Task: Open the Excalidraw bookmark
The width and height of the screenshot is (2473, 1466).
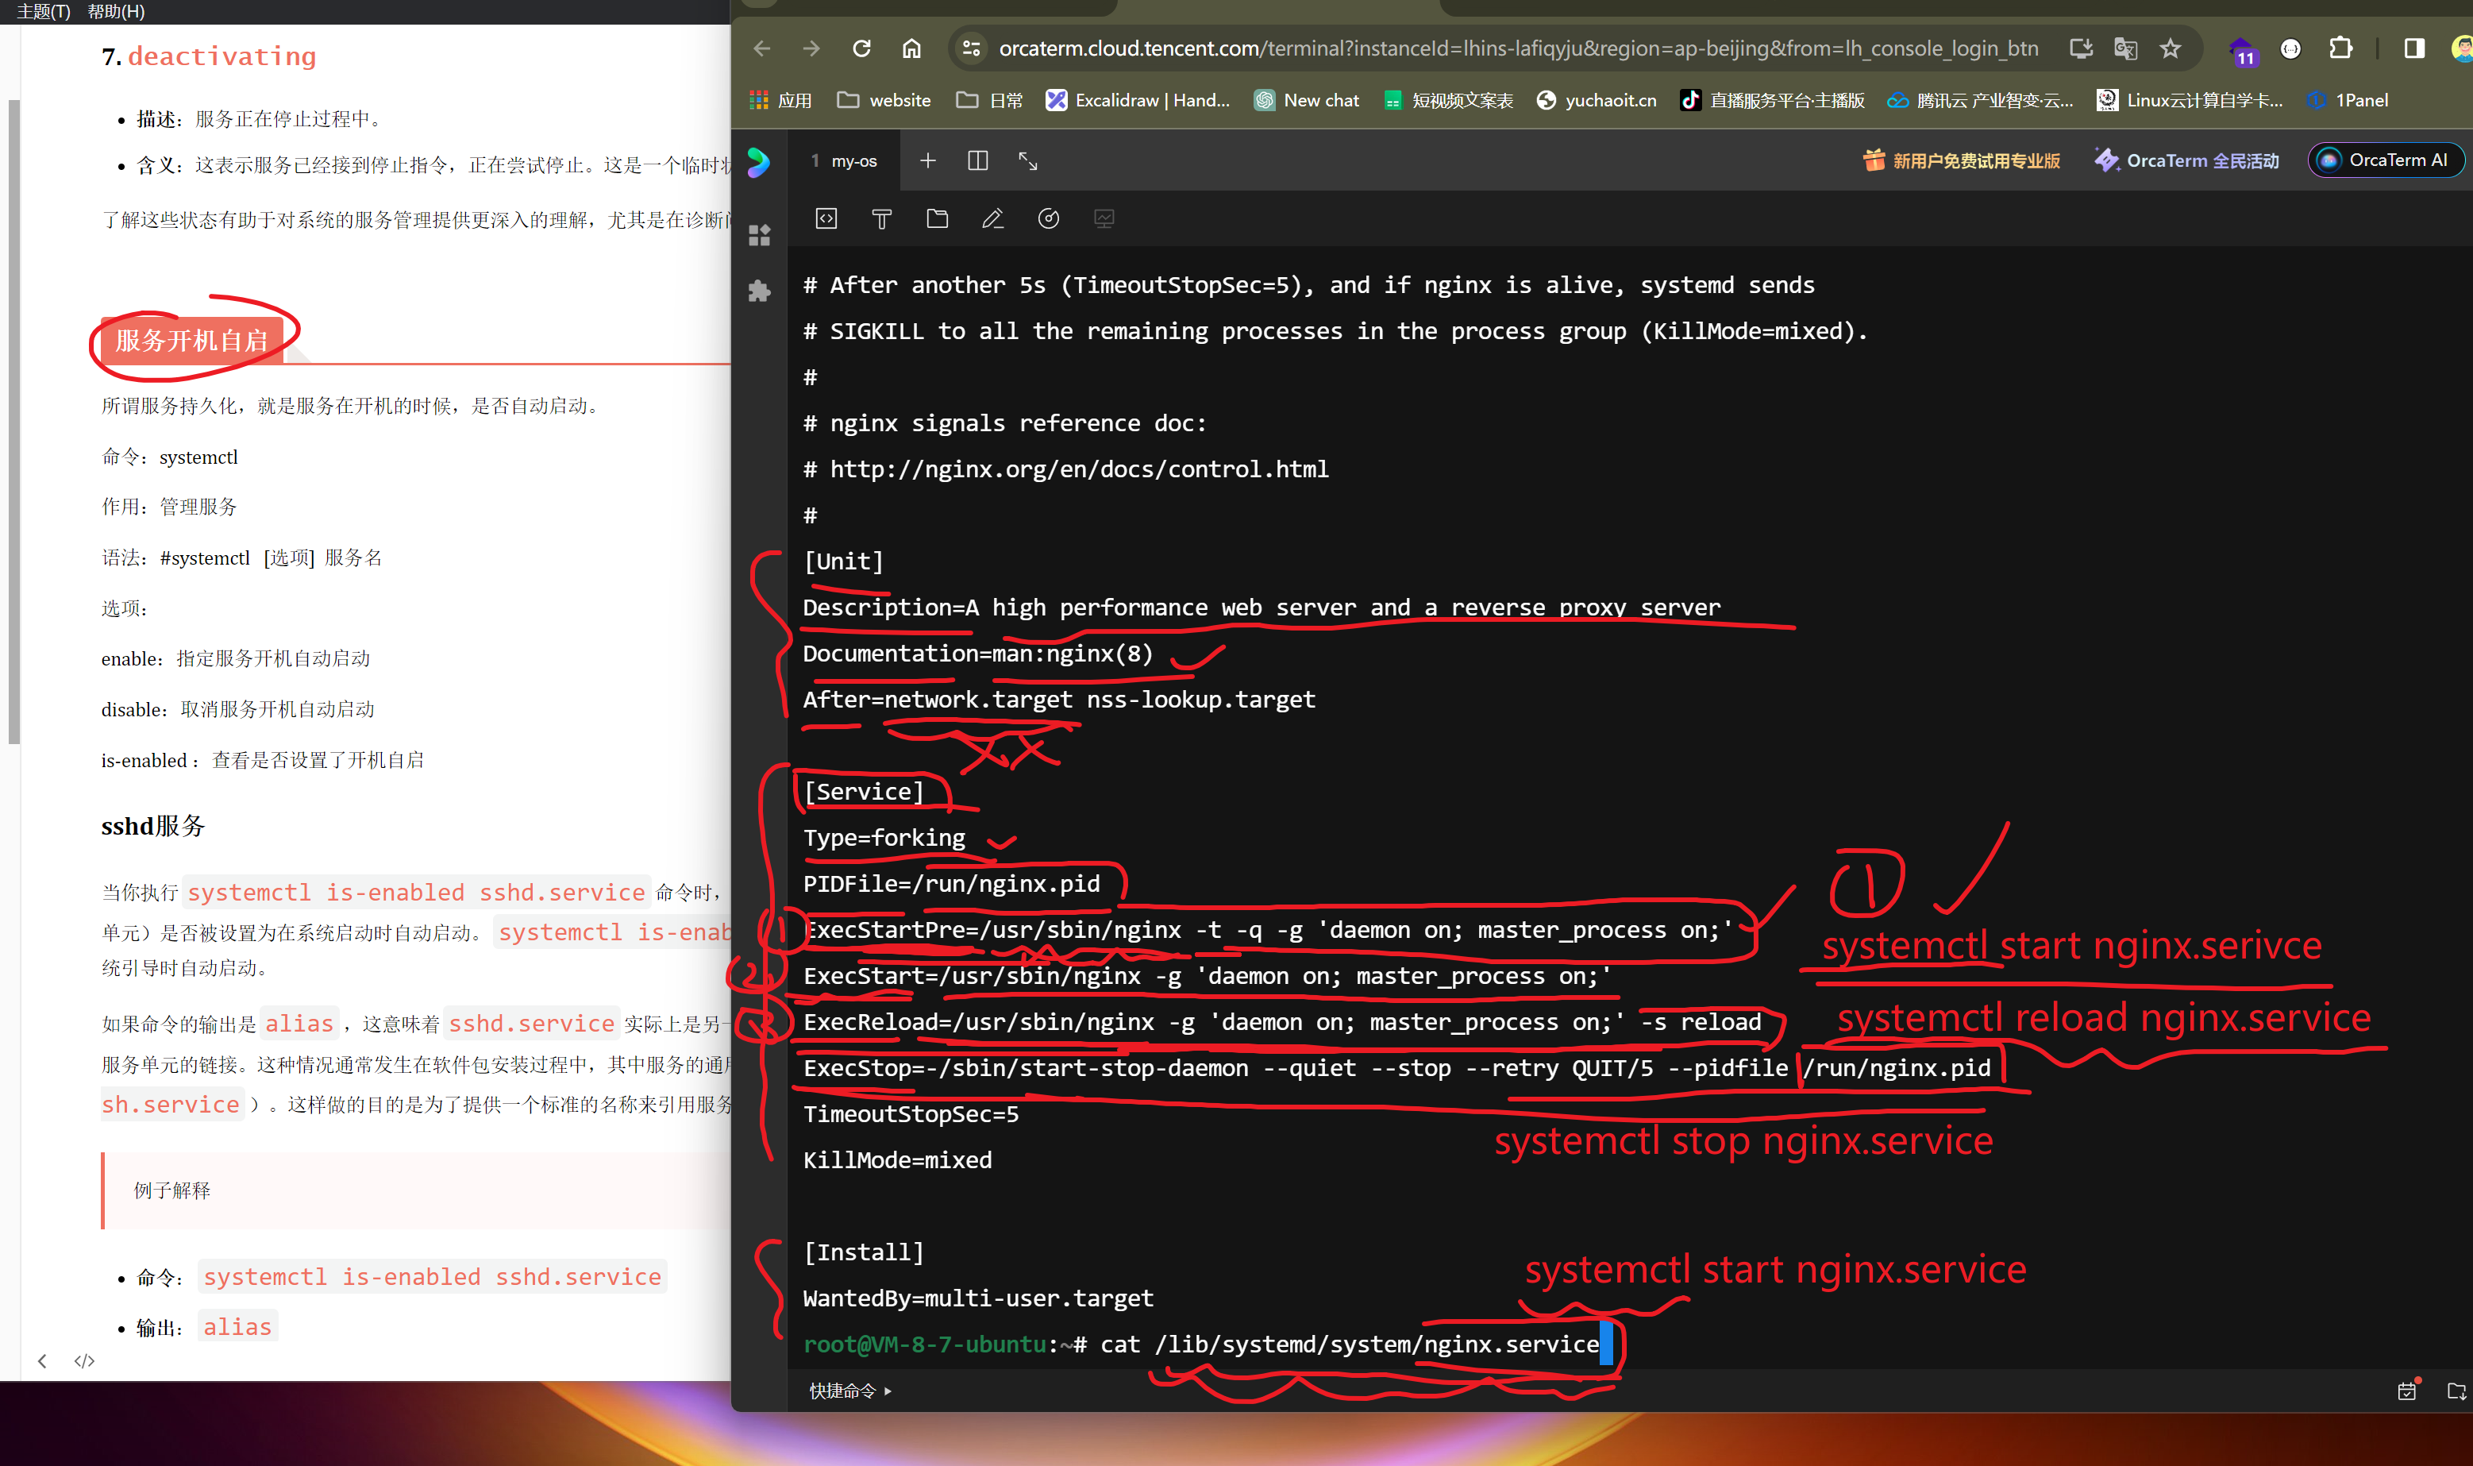Action: (x=1138, y=100)
